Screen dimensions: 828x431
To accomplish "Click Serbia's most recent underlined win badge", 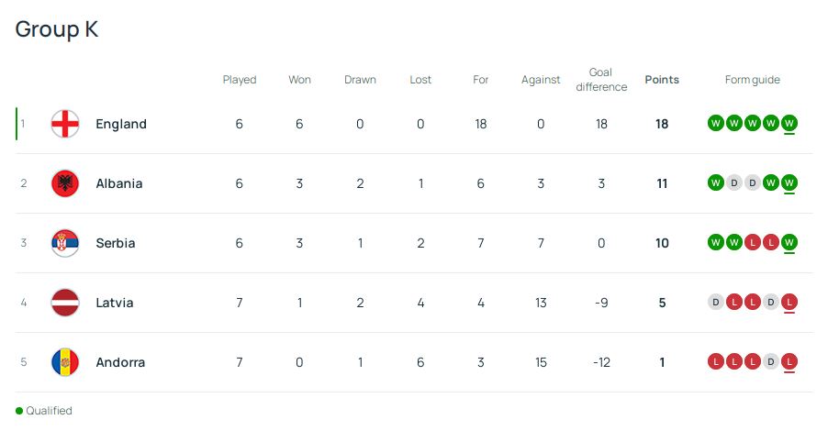I will [789, 243].
